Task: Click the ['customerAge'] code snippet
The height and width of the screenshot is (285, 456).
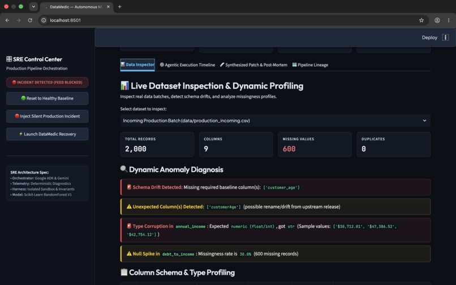Action: click(223, 207)
